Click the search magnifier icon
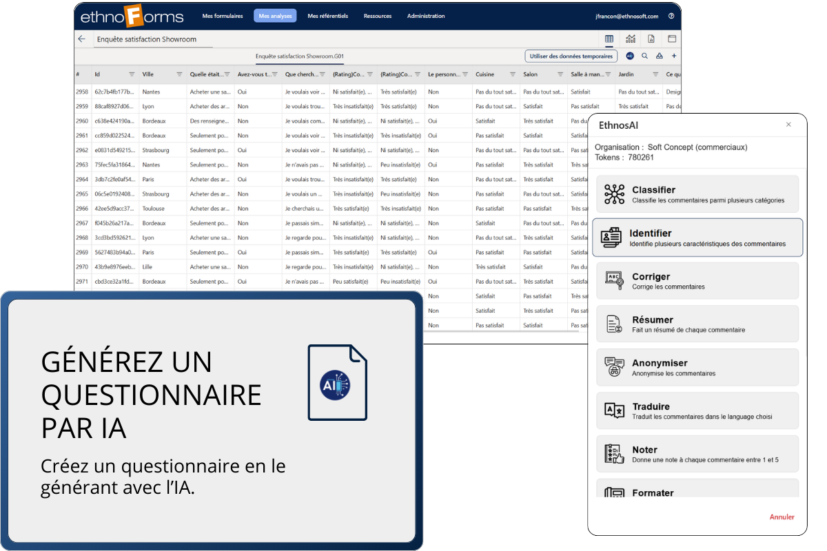 645,56
